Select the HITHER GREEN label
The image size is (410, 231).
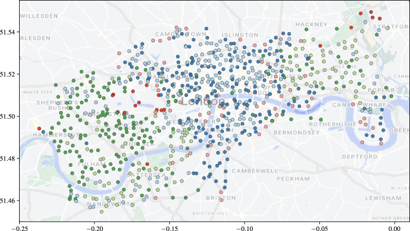391,218
